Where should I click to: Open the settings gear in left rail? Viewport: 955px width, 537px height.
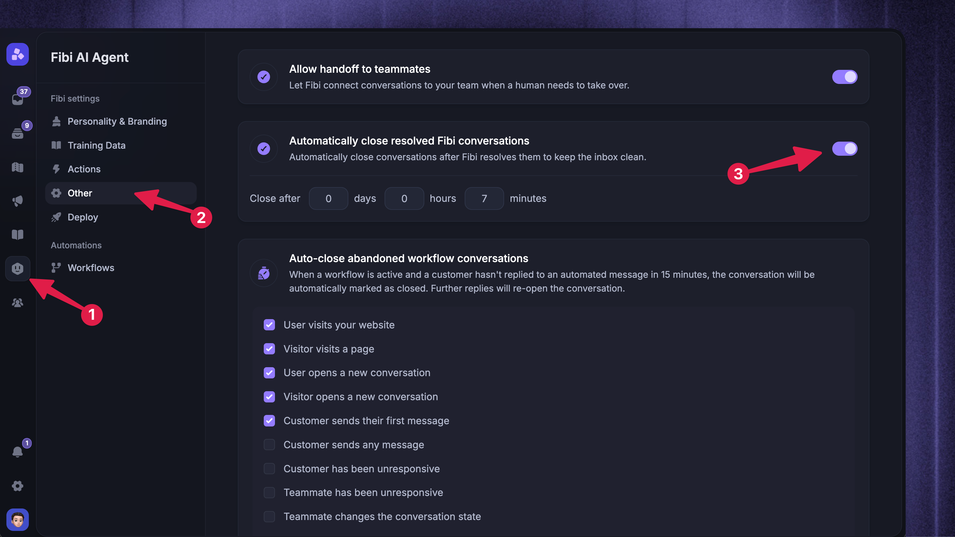pos(17,486)
